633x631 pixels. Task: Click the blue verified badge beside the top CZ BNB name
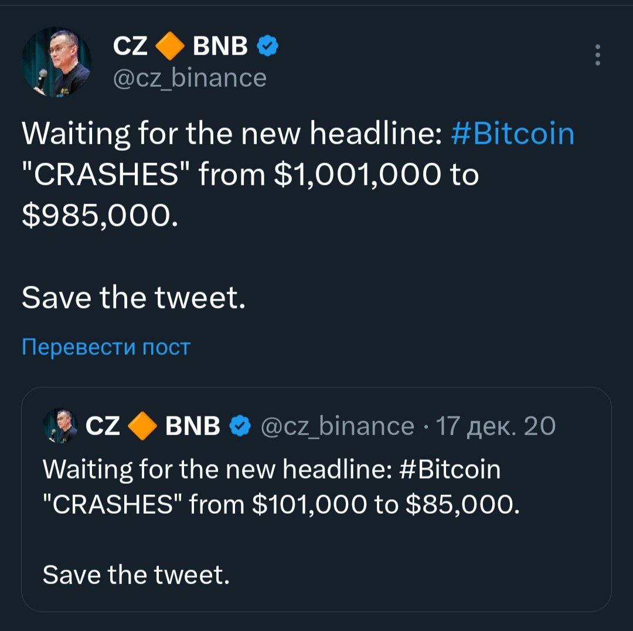[x=267, y=46]
